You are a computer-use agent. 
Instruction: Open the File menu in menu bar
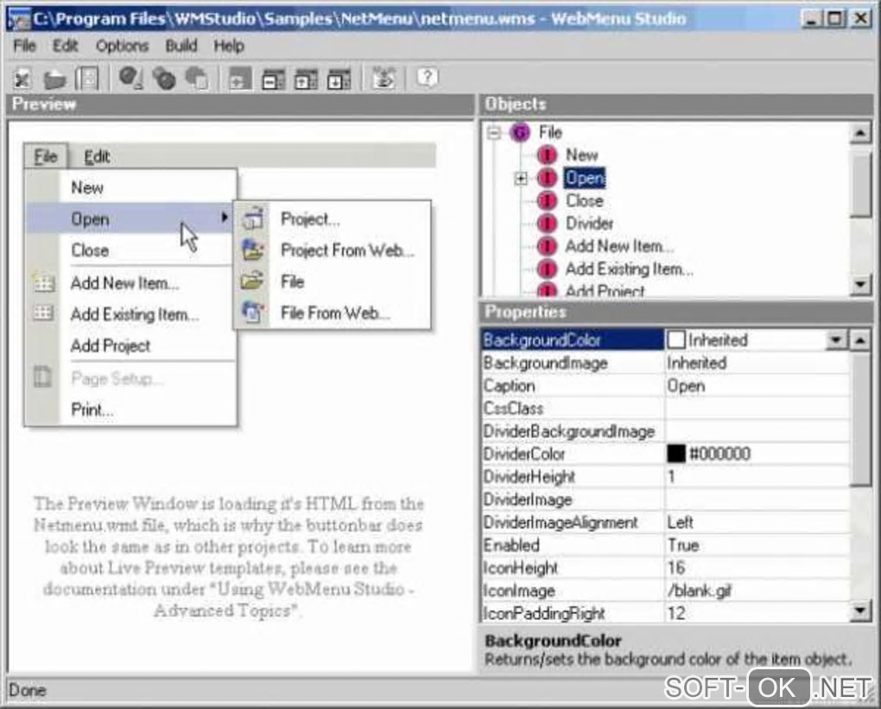click(25, 46)
